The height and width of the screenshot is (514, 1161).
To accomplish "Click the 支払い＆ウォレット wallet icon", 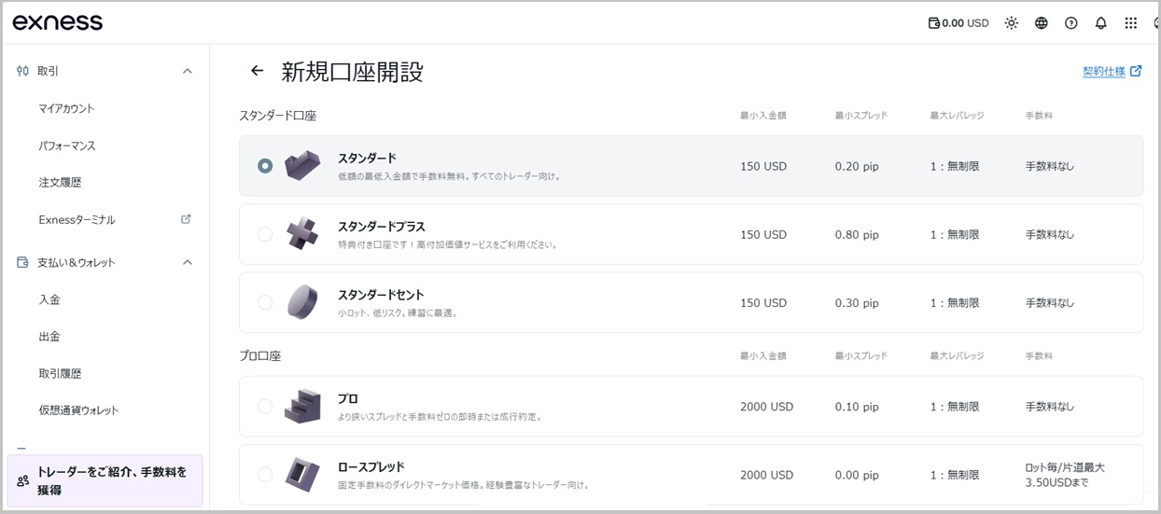I will (22, 262).
